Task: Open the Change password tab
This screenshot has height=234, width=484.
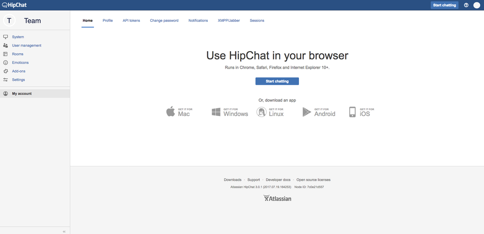Action: (x=164, y=21)
